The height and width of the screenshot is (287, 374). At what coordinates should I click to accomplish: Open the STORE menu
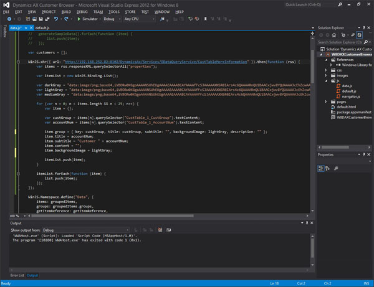tap(130, 12)
